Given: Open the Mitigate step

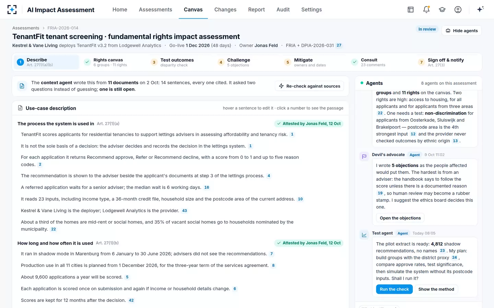Looking at the screenshot, I should pos(314,62).
